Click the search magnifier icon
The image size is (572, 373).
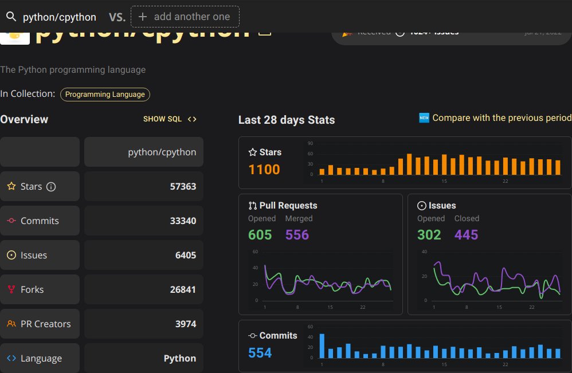(x=11, y=17)
